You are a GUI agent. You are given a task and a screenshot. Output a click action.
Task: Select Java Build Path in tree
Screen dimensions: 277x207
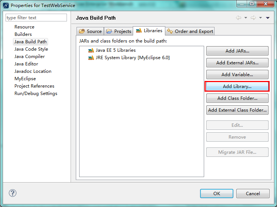point(30,42)
